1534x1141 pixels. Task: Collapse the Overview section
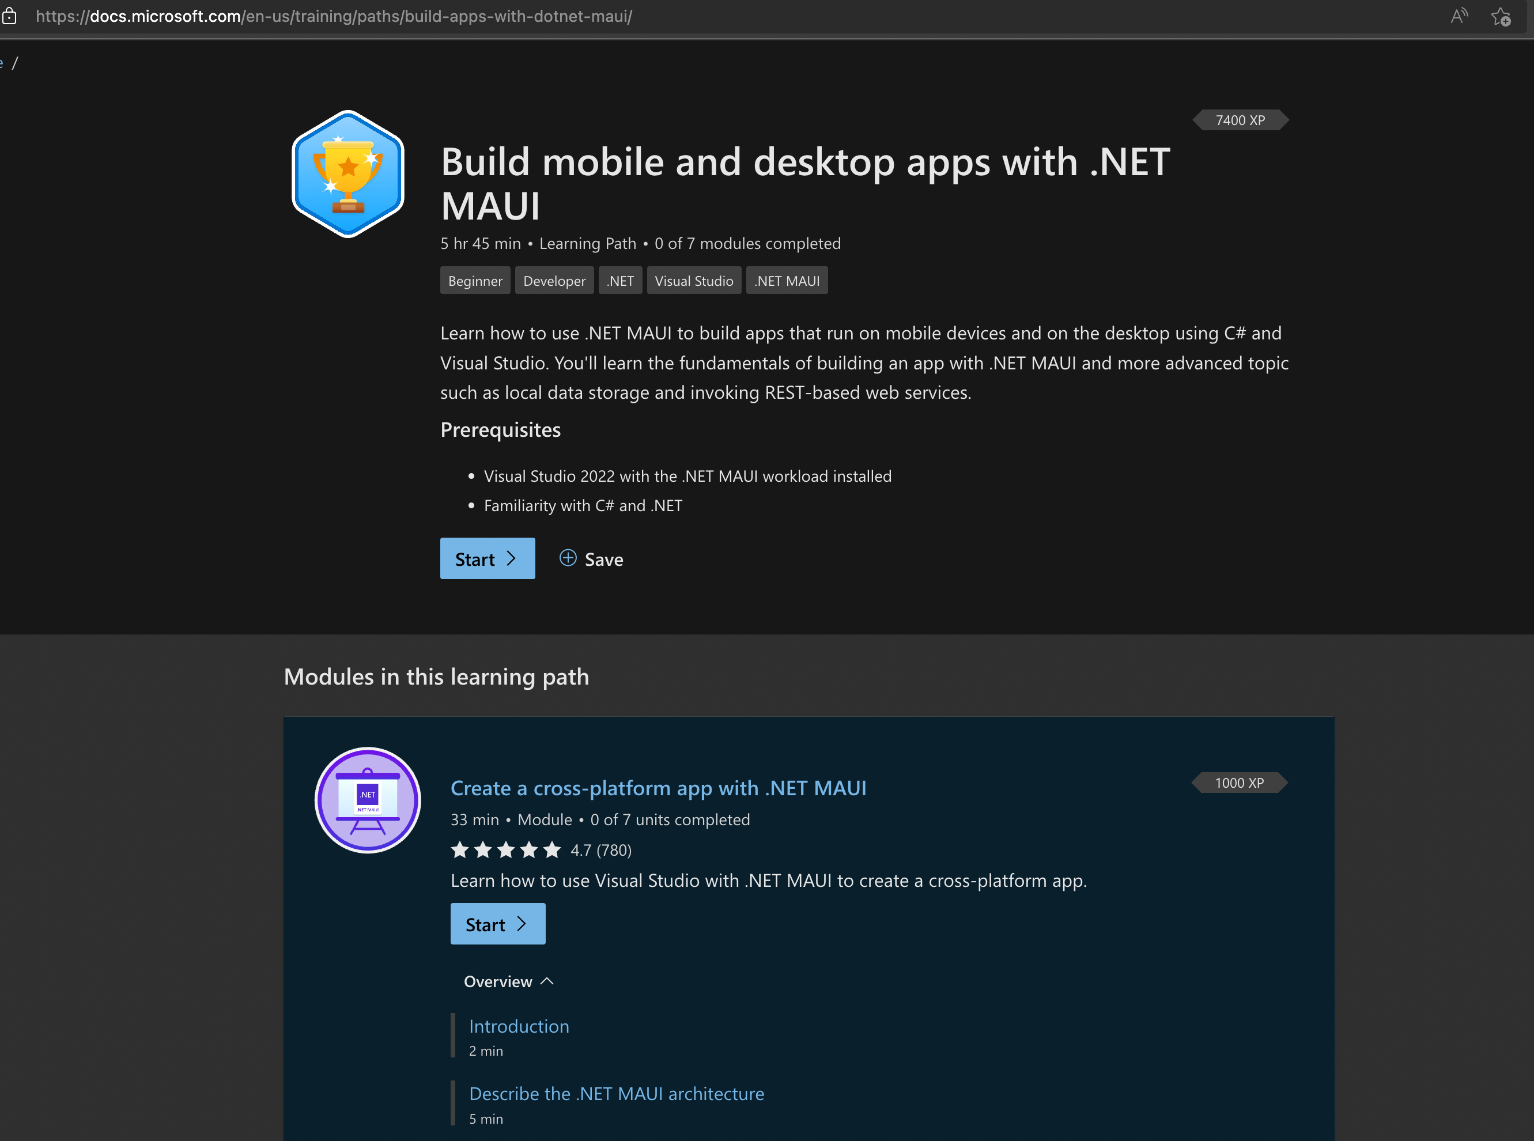[x=509, y=981]
